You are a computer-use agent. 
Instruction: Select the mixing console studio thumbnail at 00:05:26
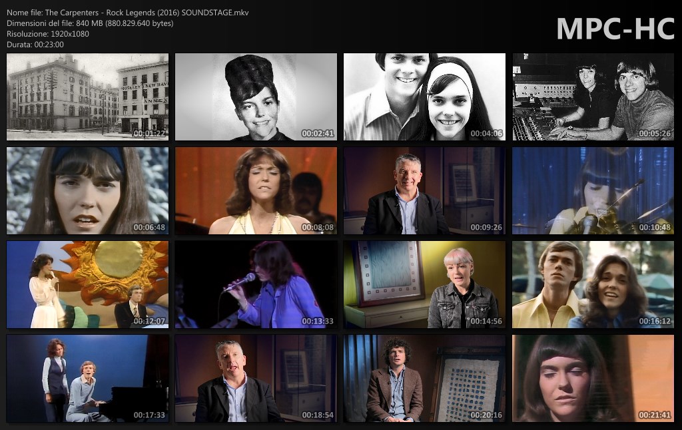click(x=593, y=97)
